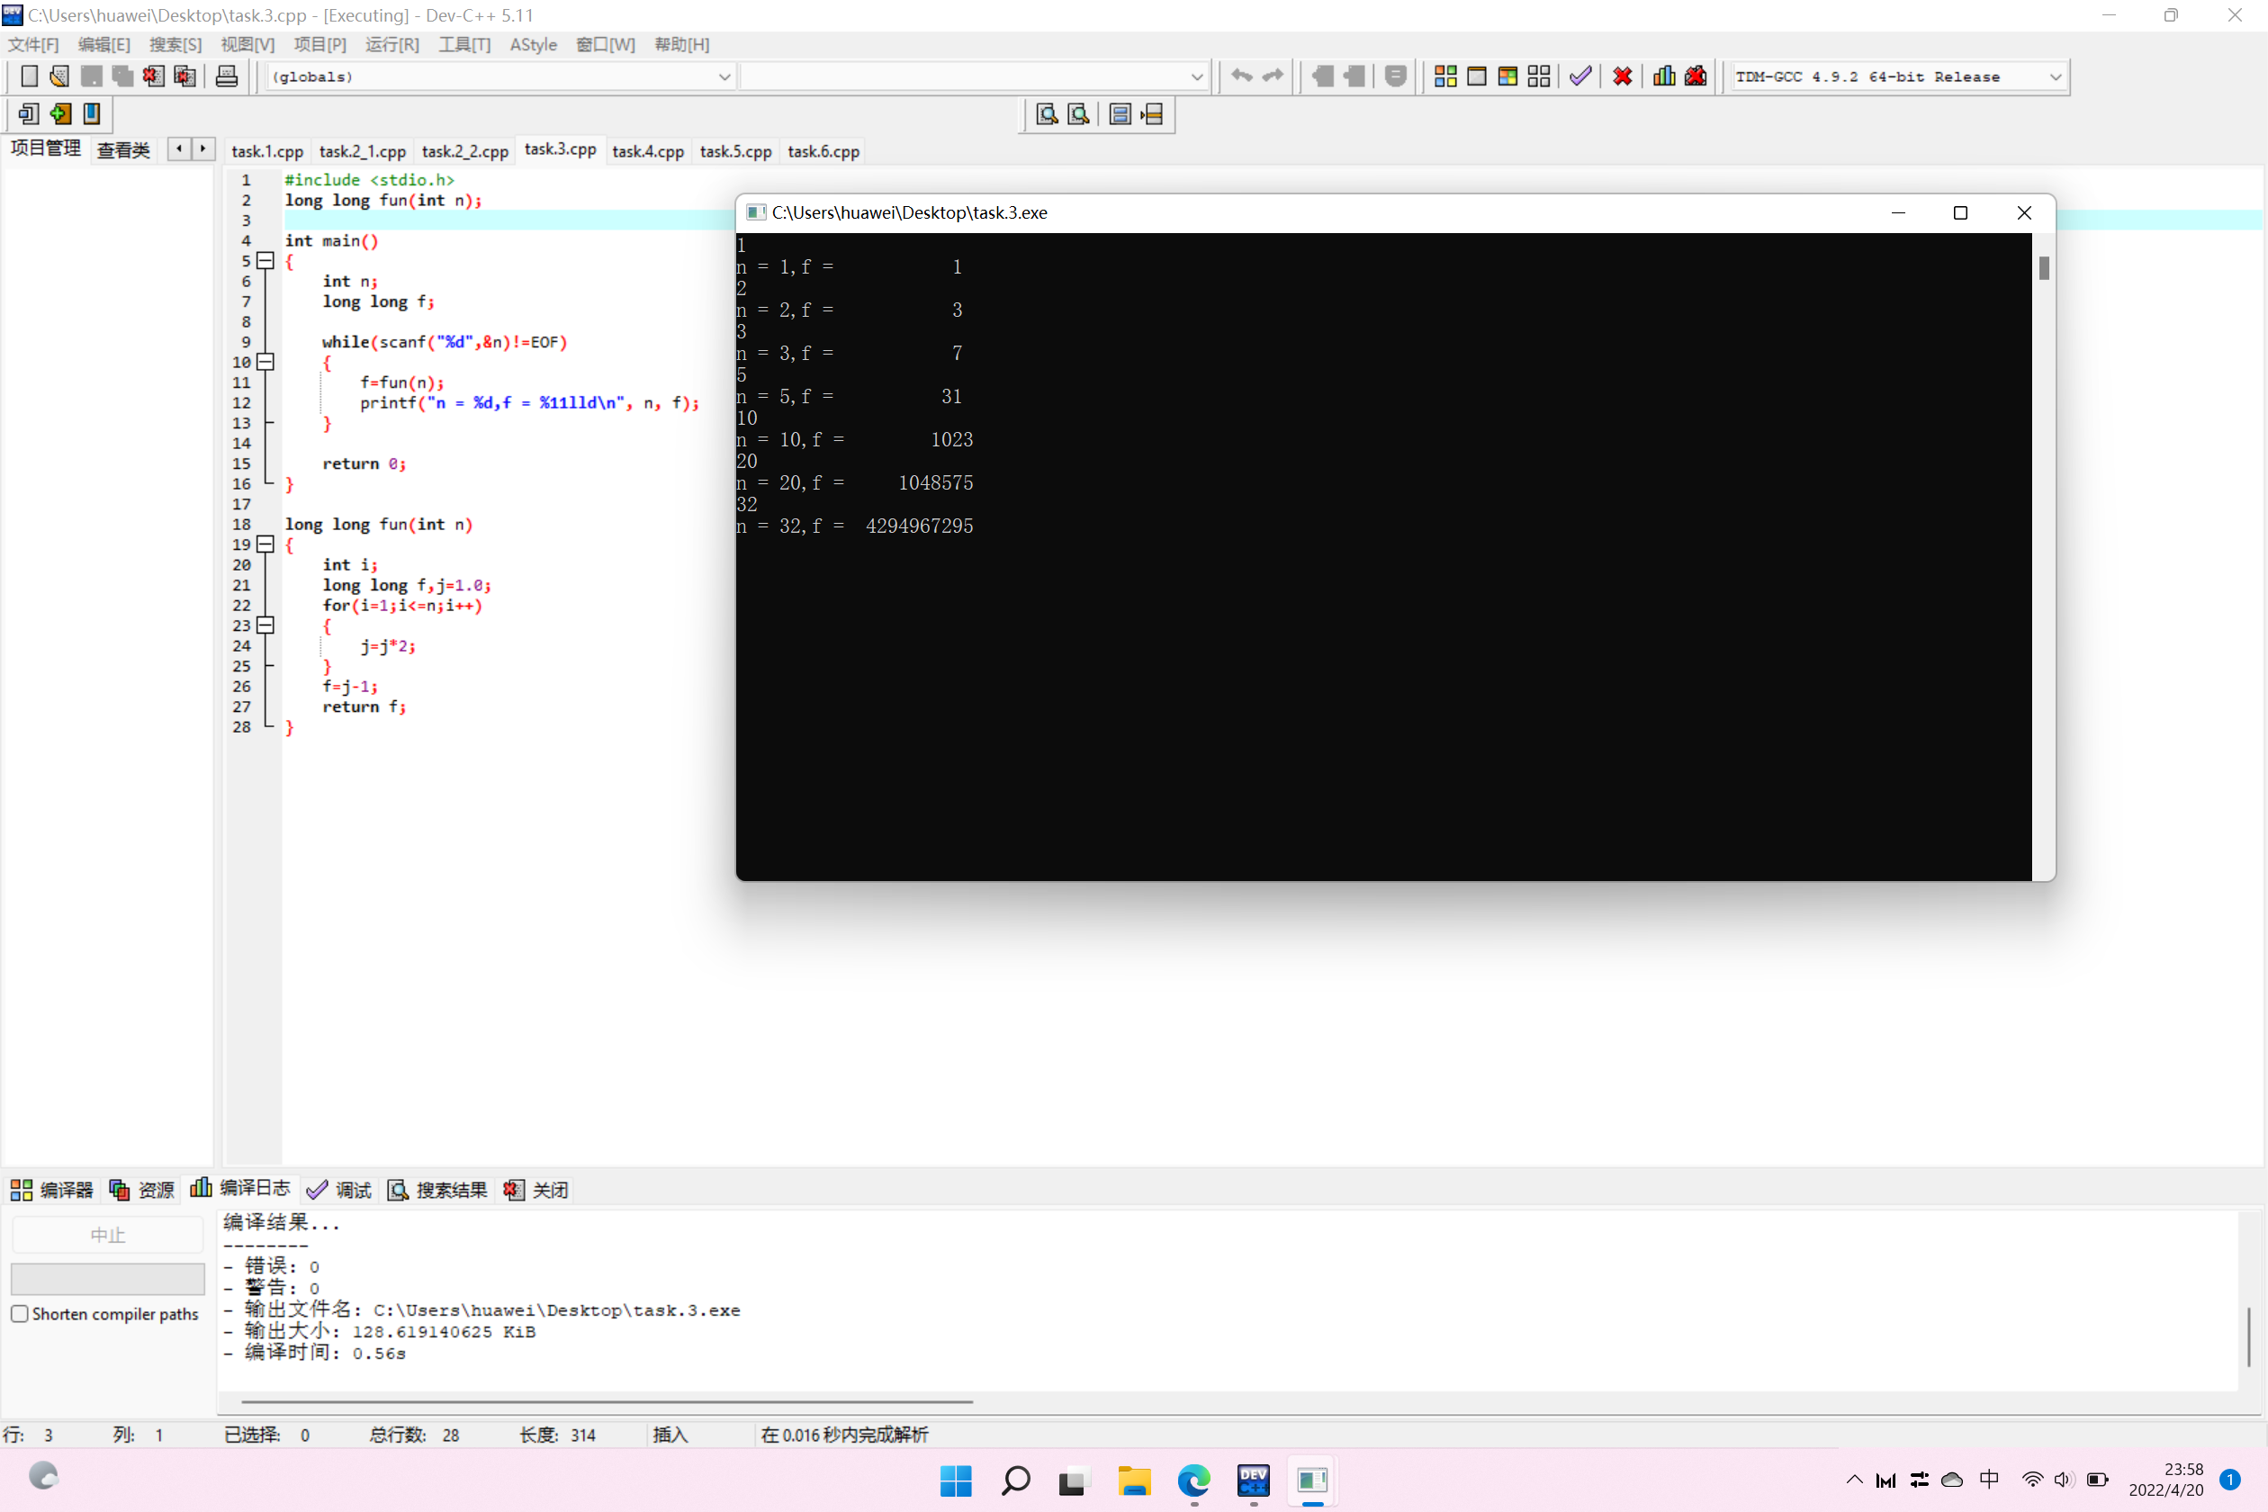Screen dimensions: 2268x1512
Task: Click the Compile icon with colored squares
Action: click(1444, 76)
